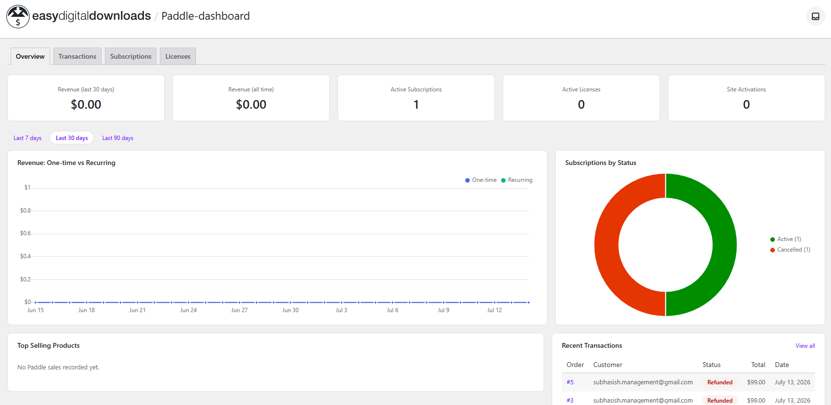The height and width of the screenshot is (405, 831).
Task: Click the Active Licenses card
Action: click(x=582, y=98)
